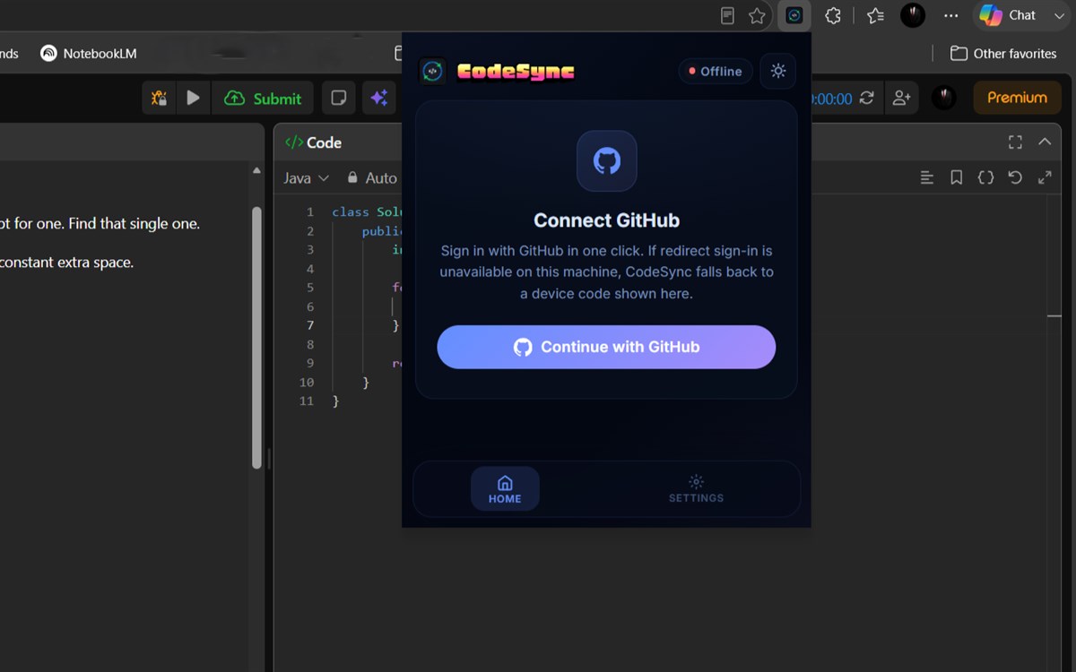
Task: Collapse the Code panel with up chevron
Action: point(1045,142)
